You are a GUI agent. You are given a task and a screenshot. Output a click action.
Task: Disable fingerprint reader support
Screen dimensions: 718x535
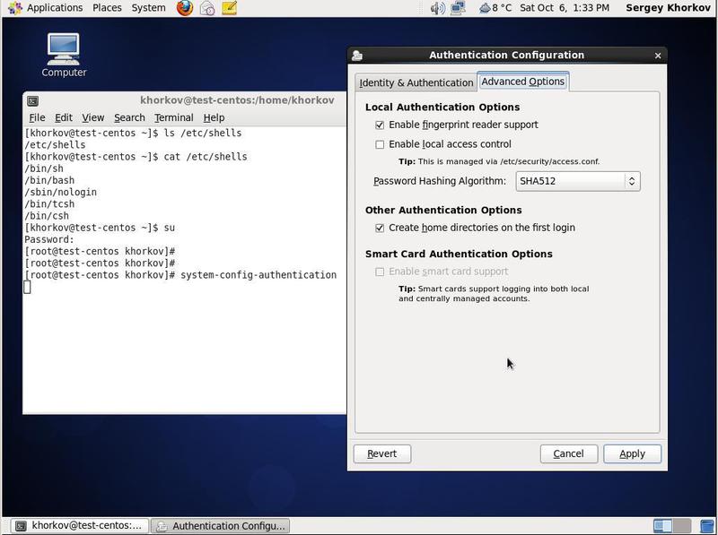[x=380, y=125]
